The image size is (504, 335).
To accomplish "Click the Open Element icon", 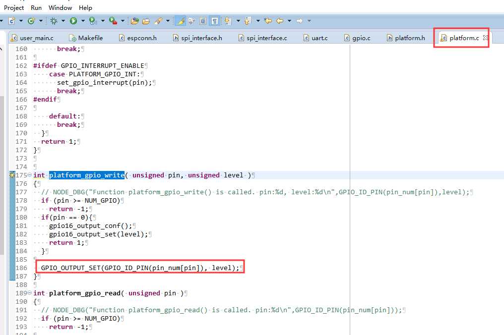I will click(x=134, y=21).
